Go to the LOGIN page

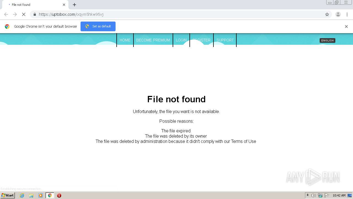pyautogui.click(x=181, y=40)
